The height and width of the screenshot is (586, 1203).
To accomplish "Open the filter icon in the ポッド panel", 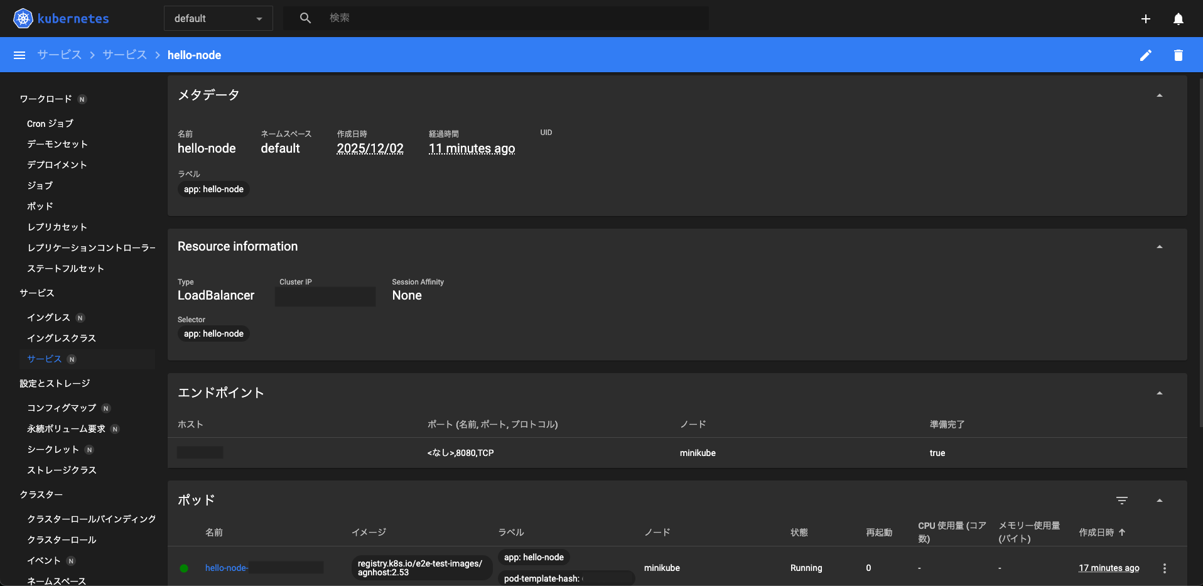I will point(1123,500).
